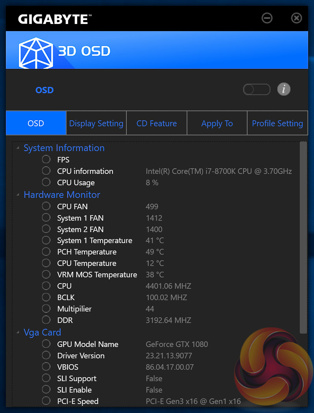The width and height of the screenshot is (314, 413).
Task: Click the multiplier value 44
Action: [x=150, y=309]
